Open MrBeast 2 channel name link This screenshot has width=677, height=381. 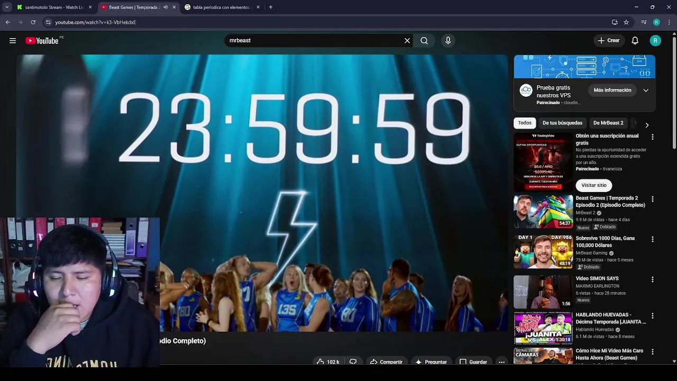click(585, 213)
